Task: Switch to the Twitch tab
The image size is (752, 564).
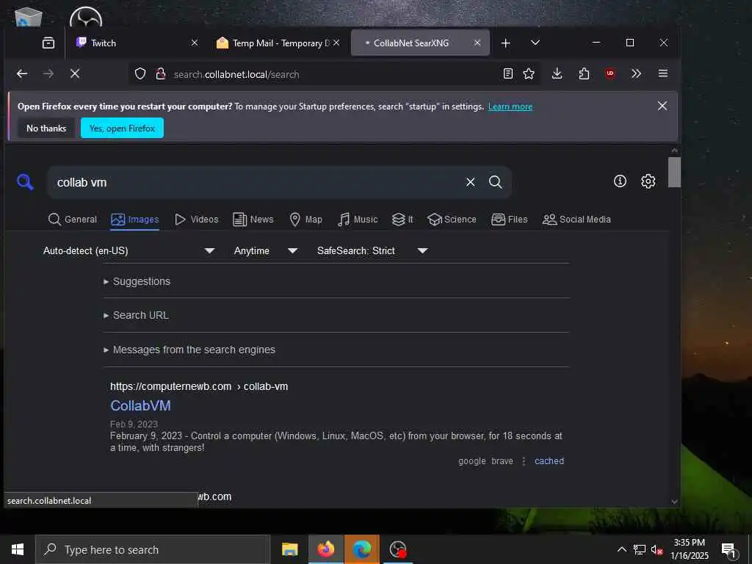Action: (137, 43)
